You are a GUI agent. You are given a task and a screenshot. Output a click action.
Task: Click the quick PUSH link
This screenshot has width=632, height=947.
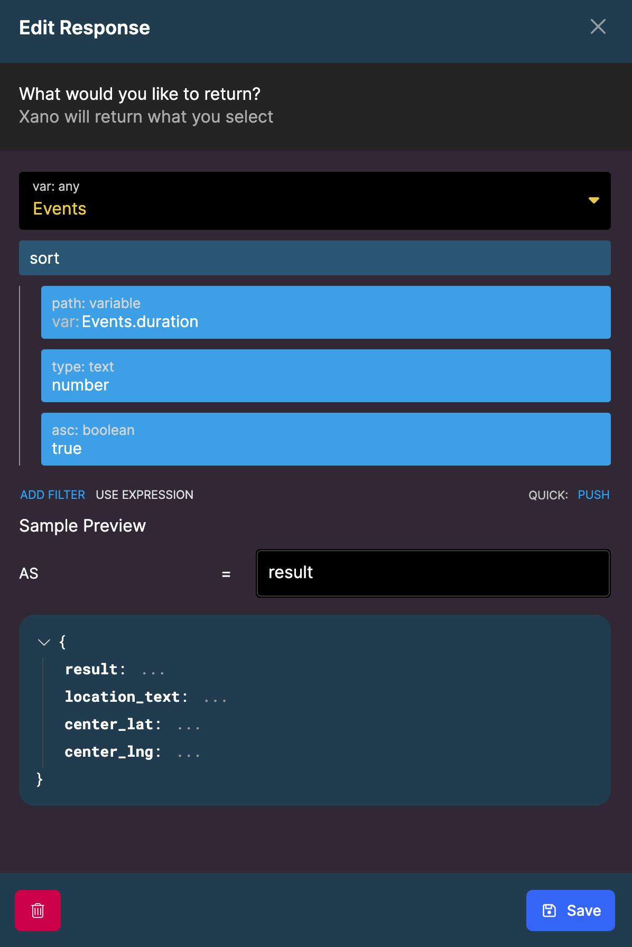pos(593,495)
